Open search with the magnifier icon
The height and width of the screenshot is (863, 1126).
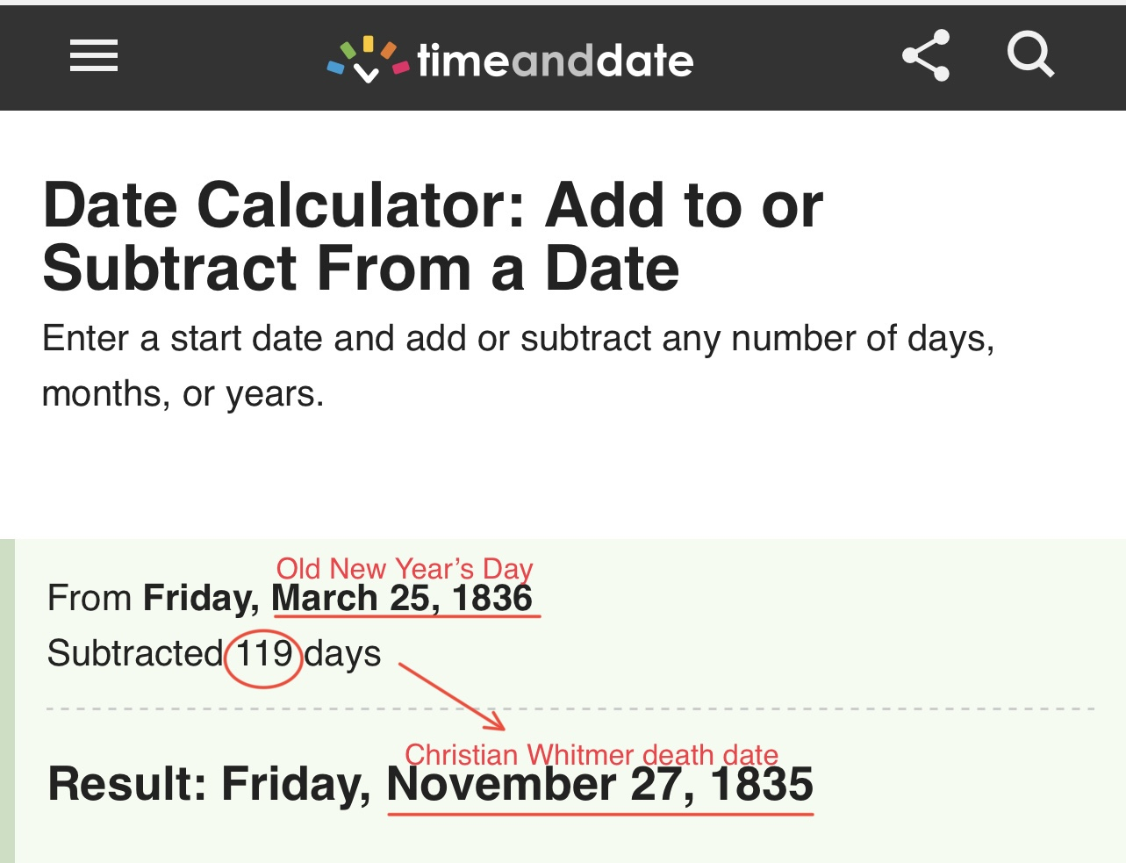1029,55
